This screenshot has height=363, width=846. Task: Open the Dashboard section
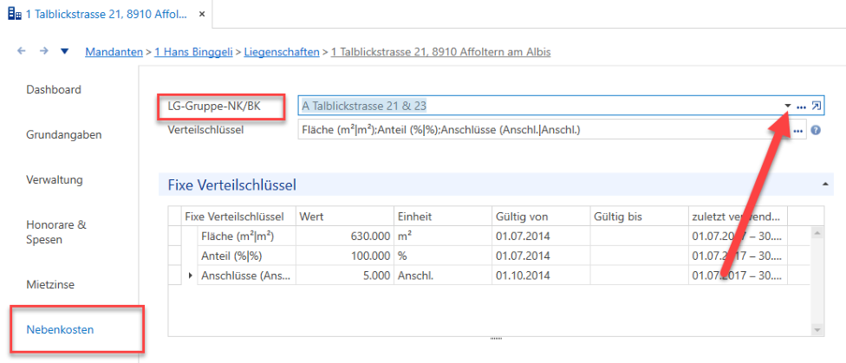(54, 89)
